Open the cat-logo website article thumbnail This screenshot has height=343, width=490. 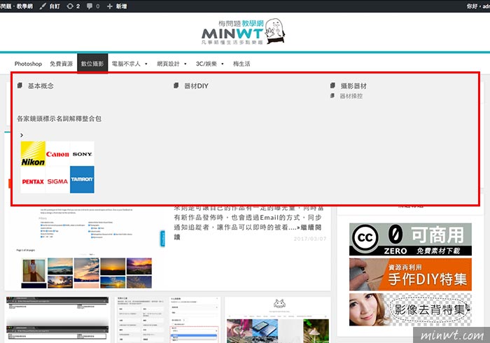point(277,319)
